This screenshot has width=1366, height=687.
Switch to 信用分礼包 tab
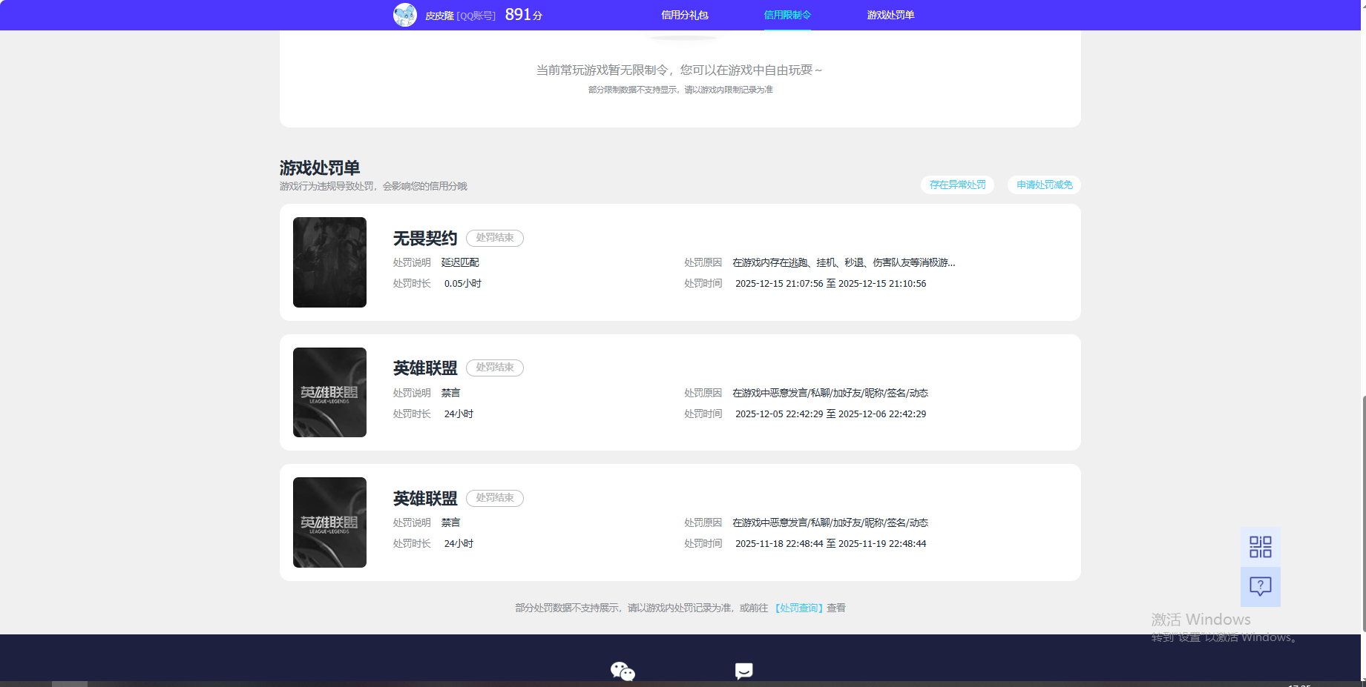685,15
